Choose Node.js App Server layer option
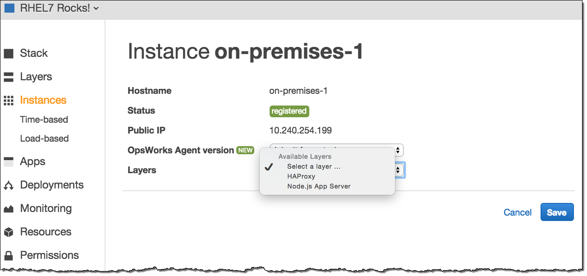Viewport: 587px width, 276px height. [318, 186]
